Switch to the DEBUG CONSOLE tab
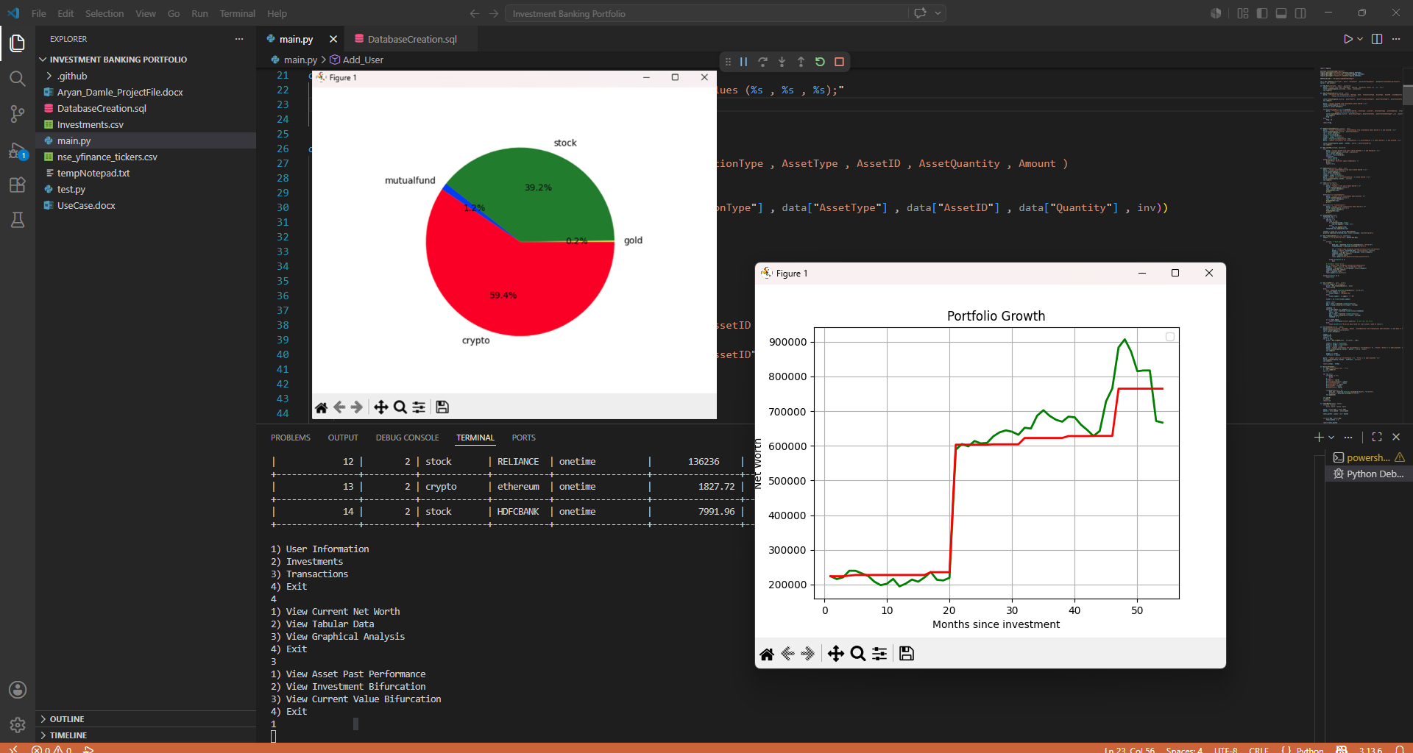 tap(407, 438)
